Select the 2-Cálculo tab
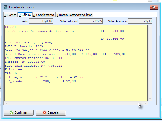The width and height of the screenshot is (162, 121). point(25,15)
